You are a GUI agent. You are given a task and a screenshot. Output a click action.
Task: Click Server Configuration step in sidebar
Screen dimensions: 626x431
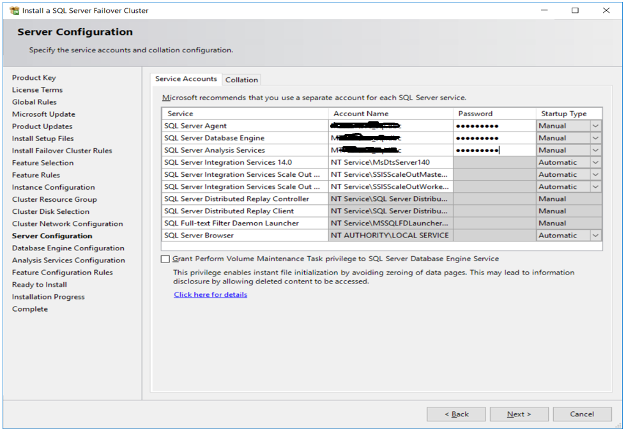(x=52, y=236)
